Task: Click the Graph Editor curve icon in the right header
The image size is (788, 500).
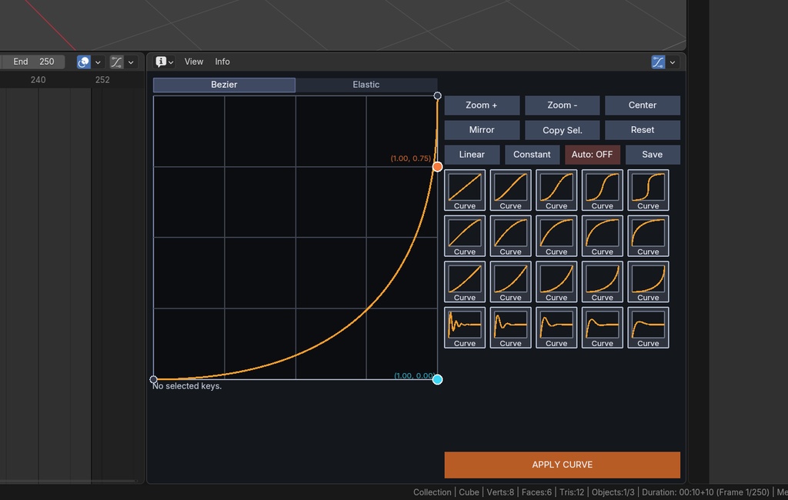Action: click(659, 62)
